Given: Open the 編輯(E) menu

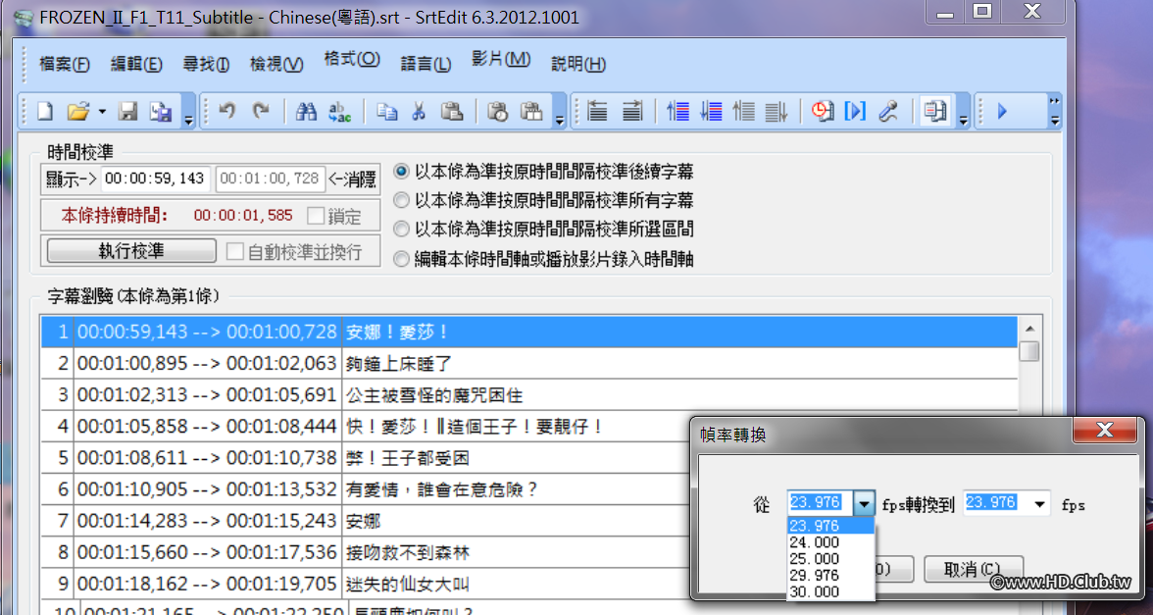Looking at the screenshot, I should coord(136,64).
